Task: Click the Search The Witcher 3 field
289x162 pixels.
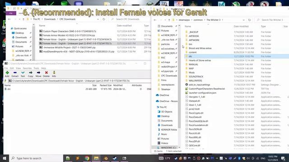Action: 272,20
